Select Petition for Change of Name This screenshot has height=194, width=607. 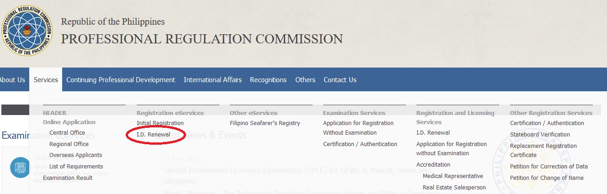tap(547, 178)
